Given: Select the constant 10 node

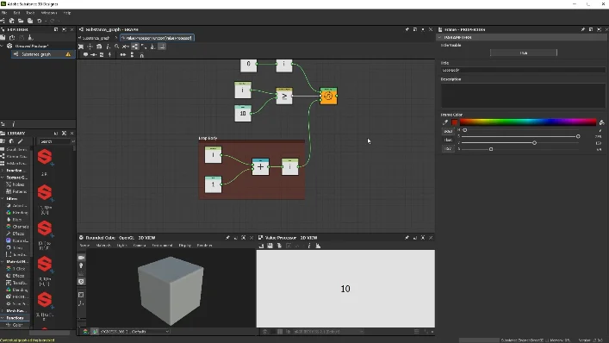Looking at the screenshot, I should [243, 114].
